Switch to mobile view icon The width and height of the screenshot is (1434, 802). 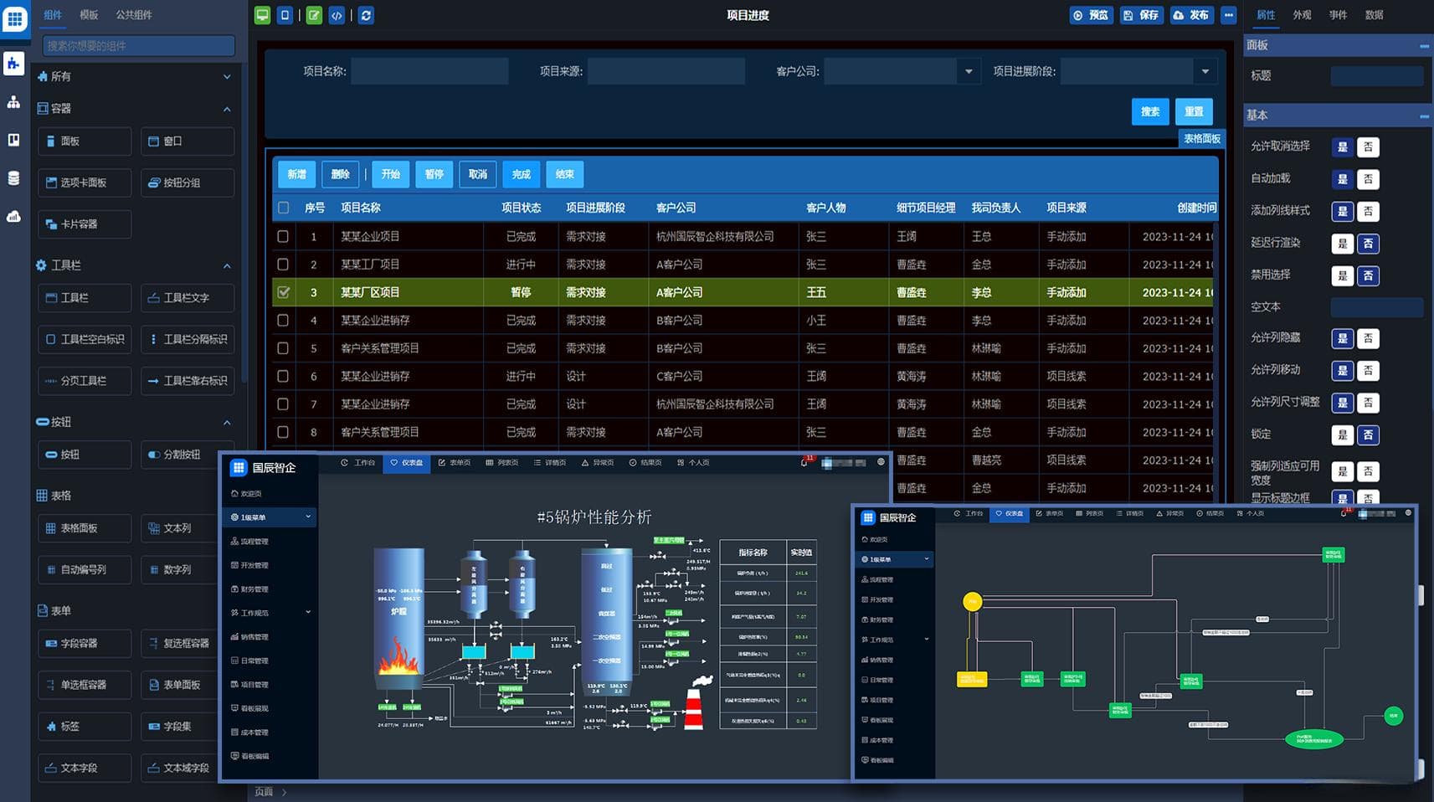(285, 15)
